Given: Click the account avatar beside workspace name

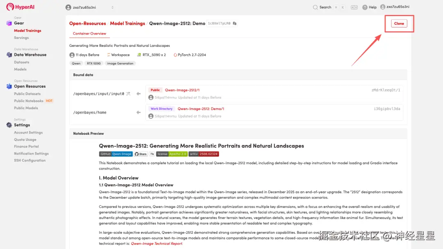Looking at the screenshot, I should (x=68, y=7).
